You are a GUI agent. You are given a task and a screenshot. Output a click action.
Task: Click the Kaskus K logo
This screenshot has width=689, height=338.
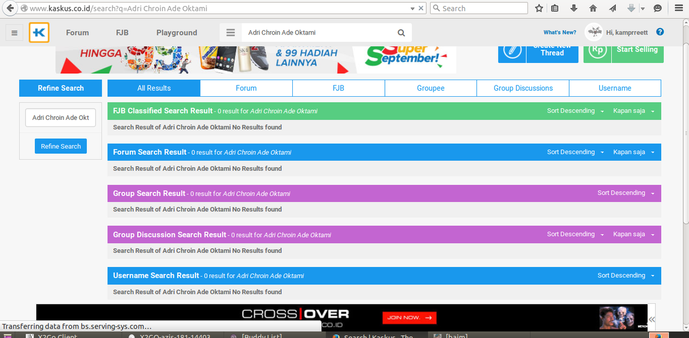(x=39, y=32)
